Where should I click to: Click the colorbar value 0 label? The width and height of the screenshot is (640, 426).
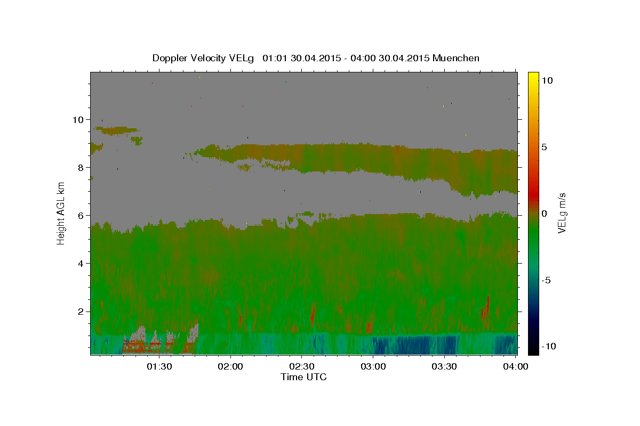pyautogui.click(x=544, y=214)
